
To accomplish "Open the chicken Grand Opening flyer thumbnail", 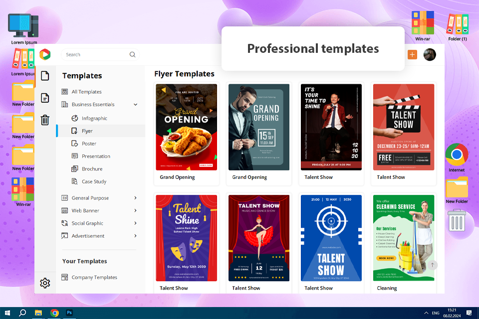I will coord(186,127).
